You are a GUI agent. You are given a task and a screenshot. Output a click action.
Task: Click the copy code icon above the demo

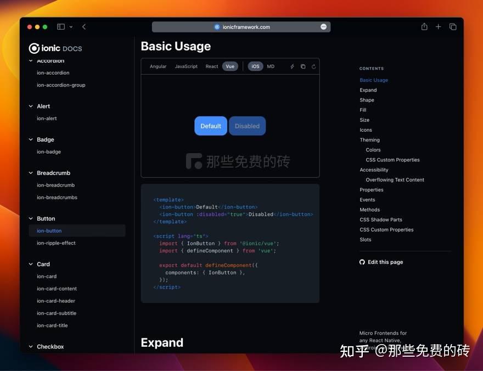coord(303,66)
